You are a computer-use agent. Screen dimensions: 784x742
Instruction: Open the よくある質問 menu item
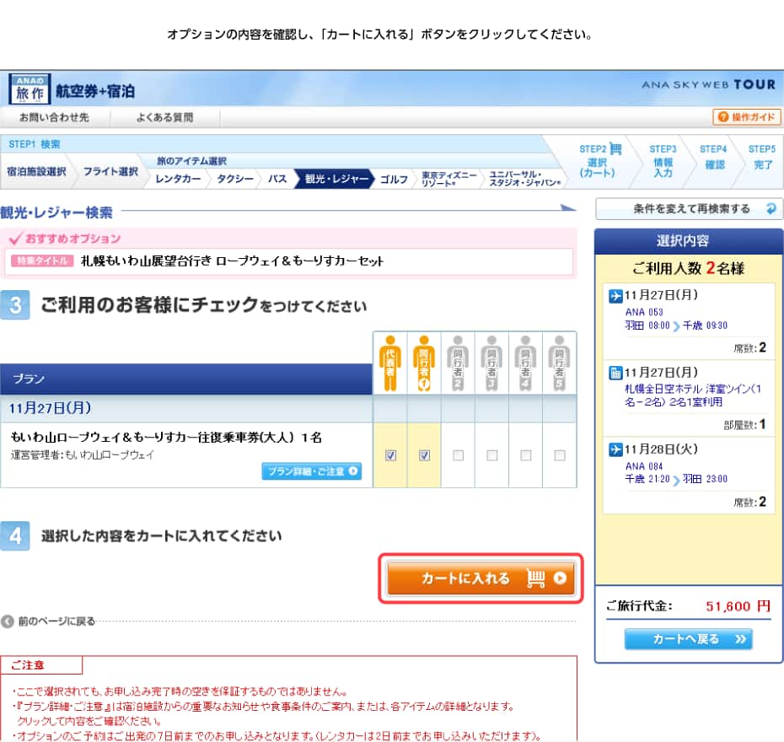point(165,117)
